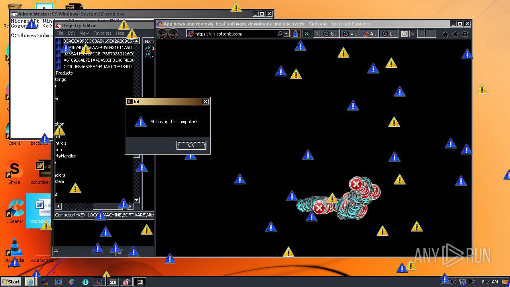Open the Registry Editor Edit menu
Image resolution: width=510 pixels, height=287 pixels.
point(71,33)
